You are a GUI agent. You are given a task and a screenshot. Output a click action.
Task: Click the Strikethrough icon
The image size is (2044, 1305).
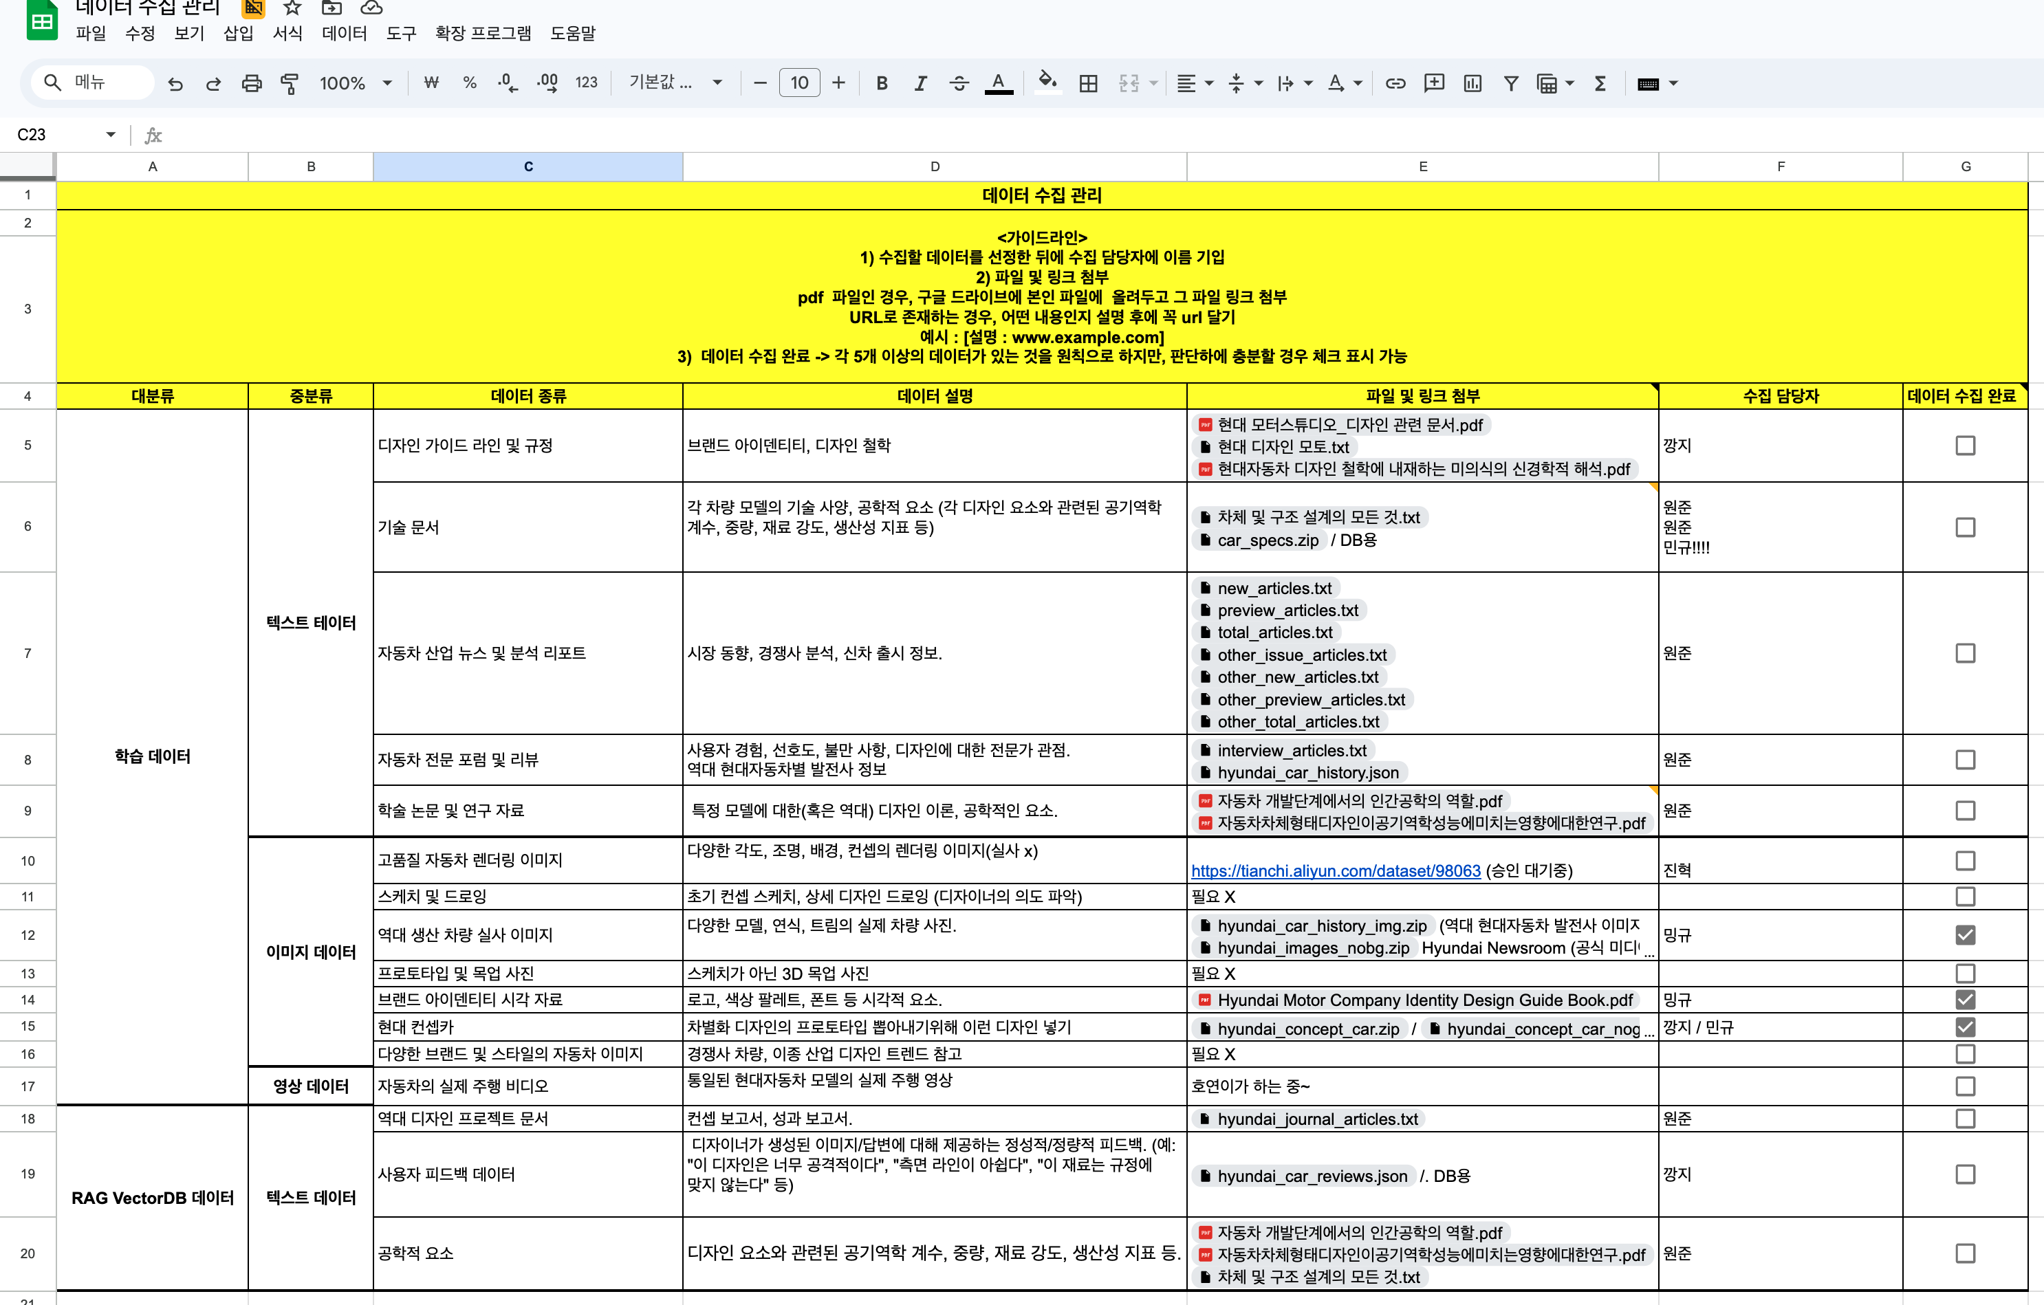click(959, 83)
